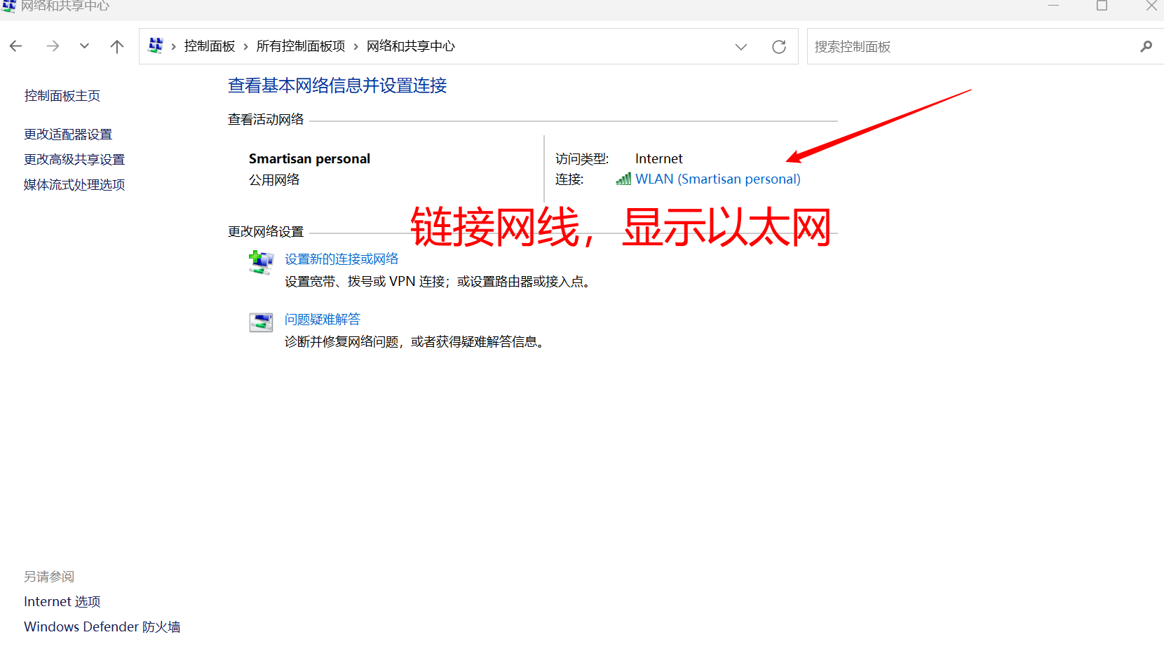
Task: Open the address bar dropdown at the right
Action: pos(741,46)
